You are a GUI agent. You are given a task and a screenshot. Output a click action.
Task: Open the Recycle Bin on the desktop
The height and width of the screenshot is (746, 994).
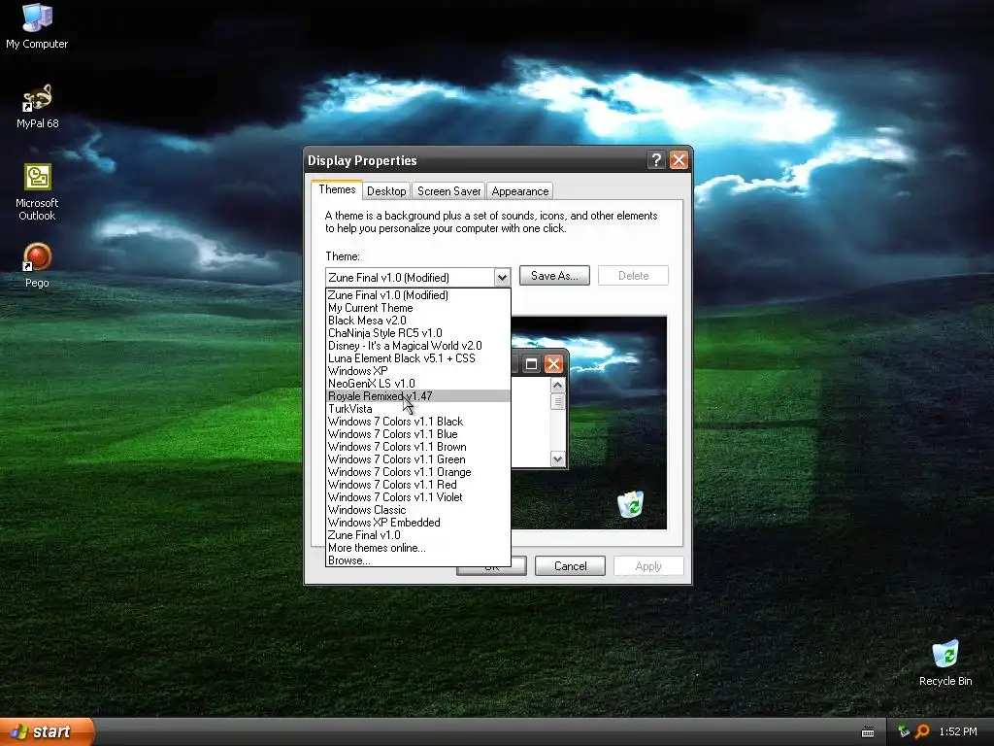pyautogui.click(x=945, y=662)
